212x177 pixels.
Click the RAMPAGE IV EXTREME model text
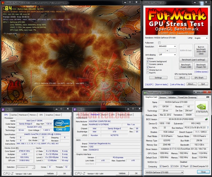coord(99,124)
